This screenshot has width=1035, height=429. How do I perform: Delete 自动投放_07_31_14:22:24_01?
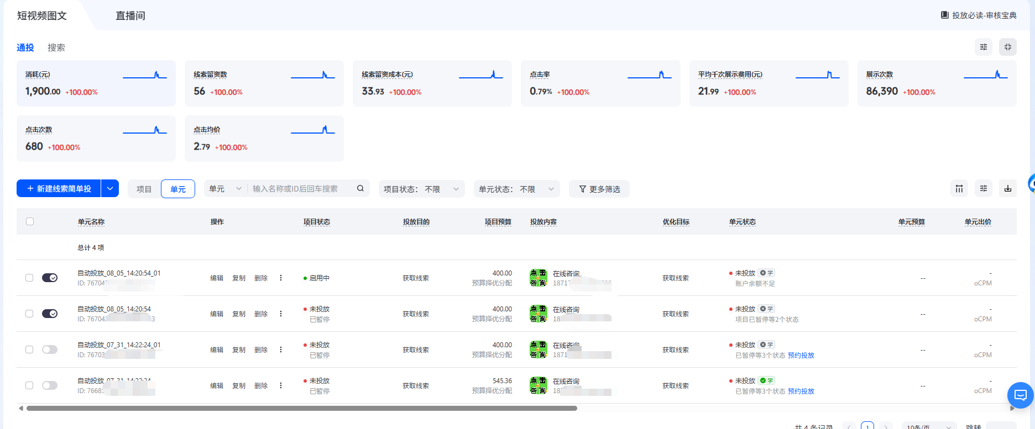point(261,349)
